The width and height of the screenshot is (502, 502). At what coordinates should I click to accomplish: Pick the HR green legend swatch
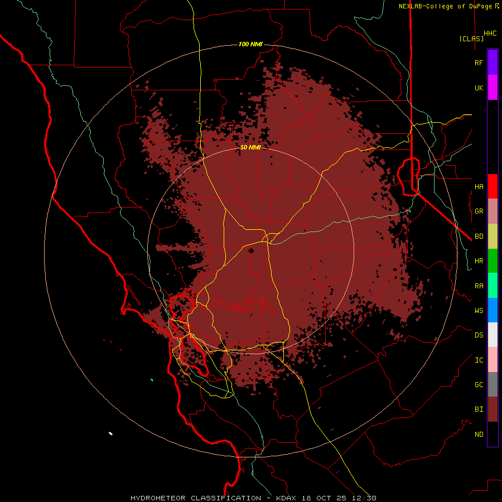[493, 261]
